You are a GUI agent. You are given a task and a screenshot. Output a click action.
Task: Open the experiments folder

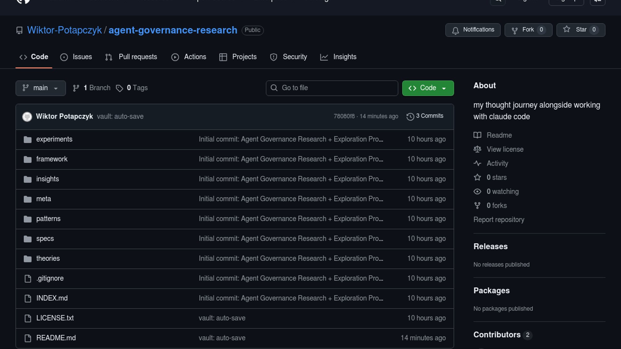coord(54,139)
